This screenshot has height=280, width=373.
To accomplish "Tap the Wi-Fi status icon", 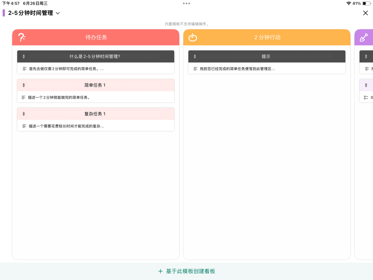I will click(x=349, y=3).
